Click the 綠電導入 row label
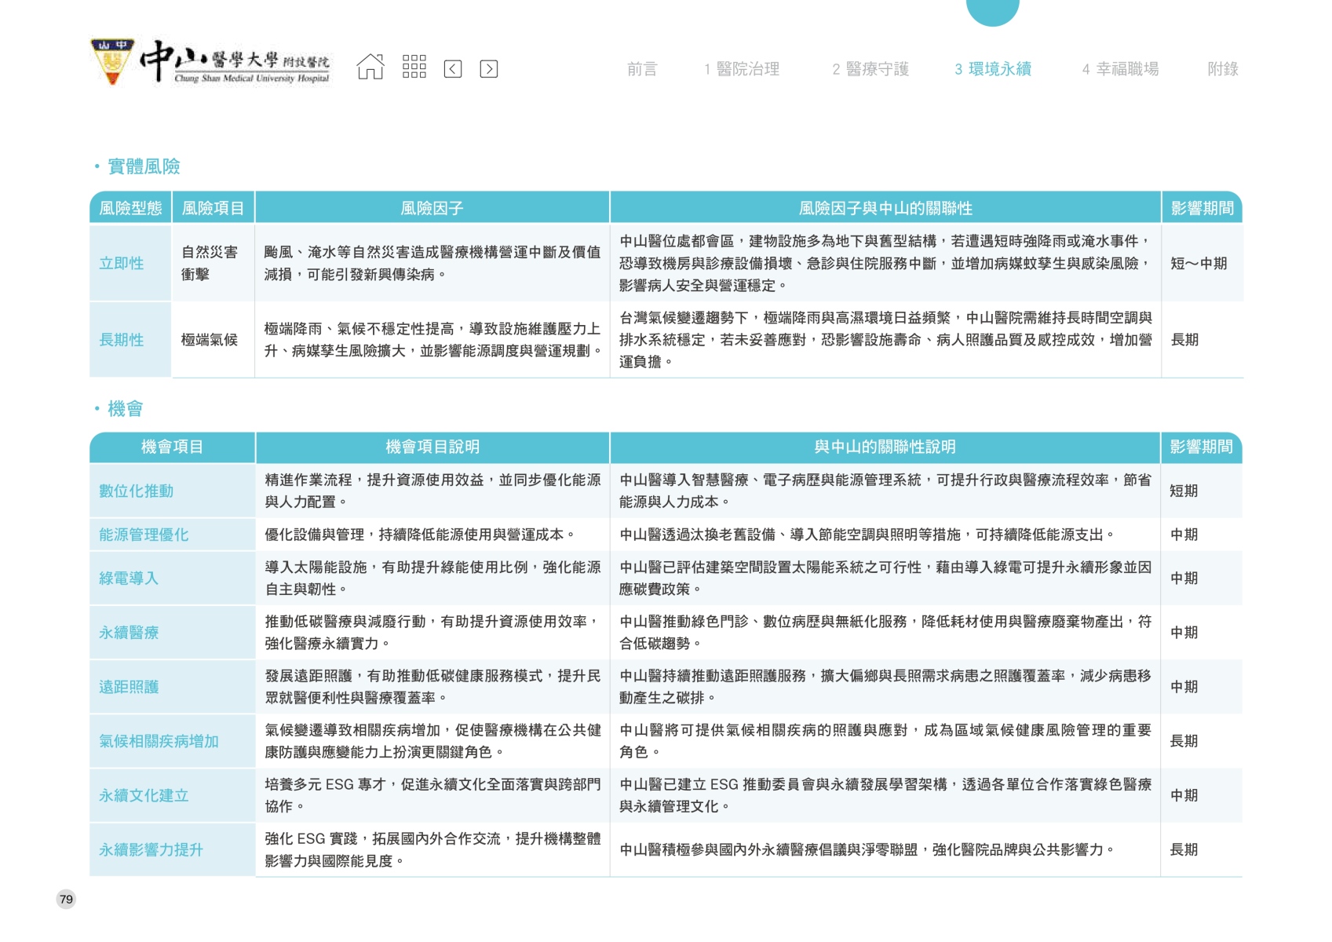Screen dimensions: 1332x942 tap(129, 579)
